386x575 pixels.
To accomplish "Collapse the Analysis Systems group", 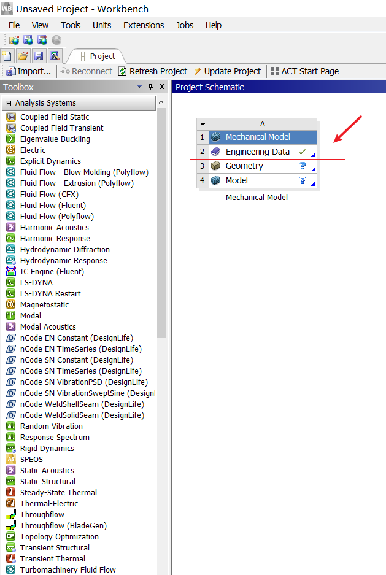I will coord(9,104).
